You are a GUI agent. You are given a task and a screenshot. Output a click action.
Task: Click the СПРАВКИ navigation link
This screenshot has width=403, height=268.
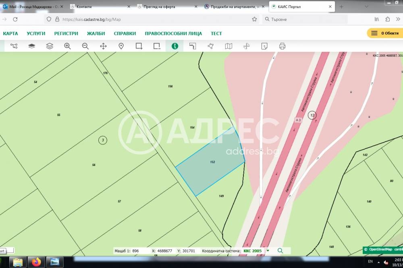(x=125, y=33)
